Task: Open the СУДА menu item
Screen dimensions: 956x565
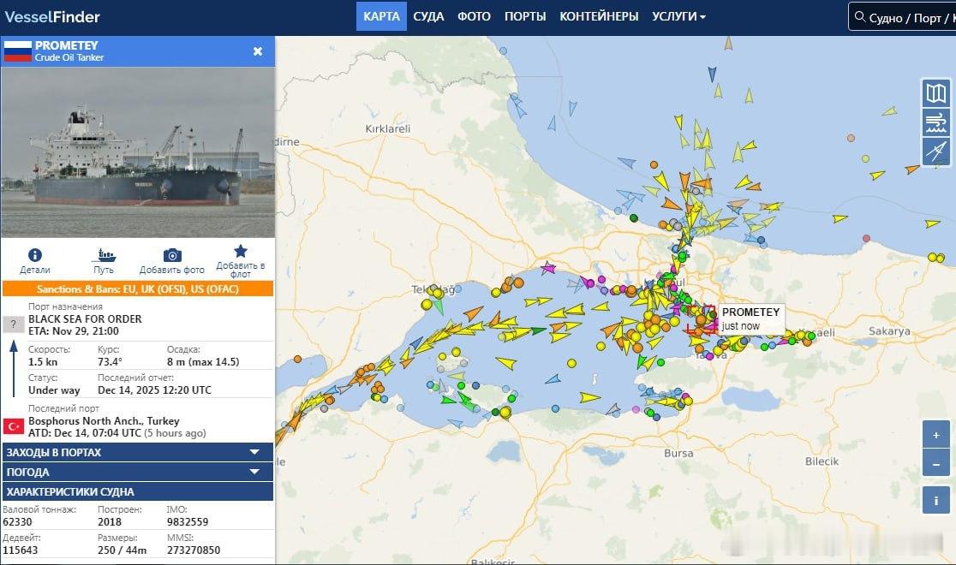Action: [428, 16]
